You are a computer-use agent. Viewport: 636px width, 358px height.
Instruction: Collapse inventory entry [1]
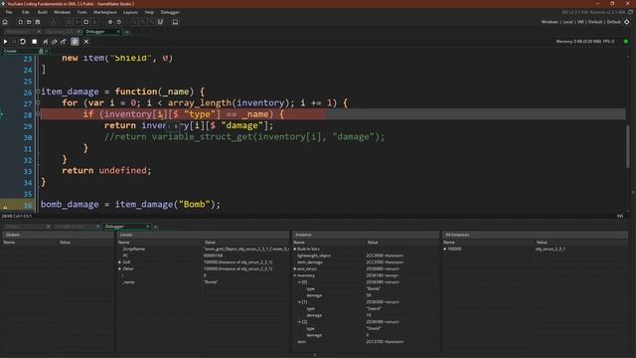pos(300,302)
